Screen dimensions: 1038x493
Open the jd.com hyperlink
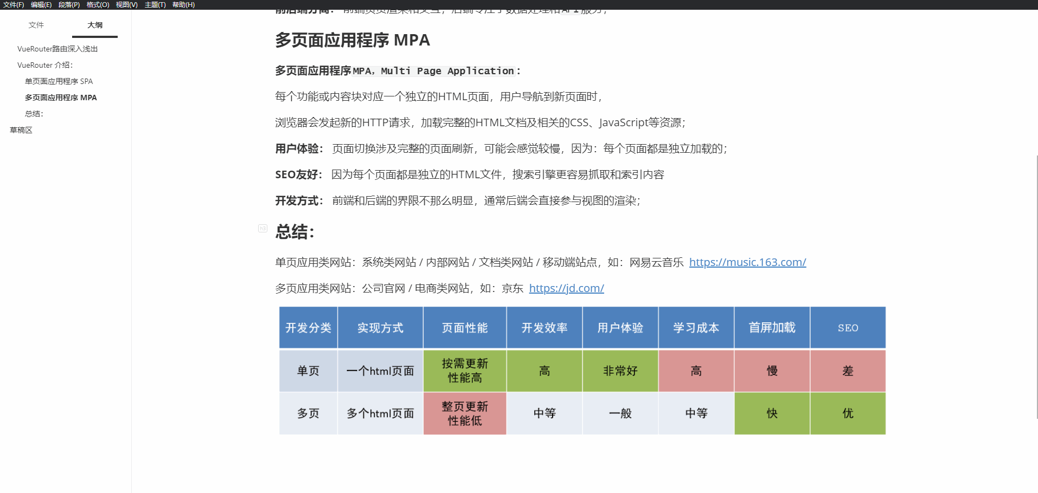[566, 288]
